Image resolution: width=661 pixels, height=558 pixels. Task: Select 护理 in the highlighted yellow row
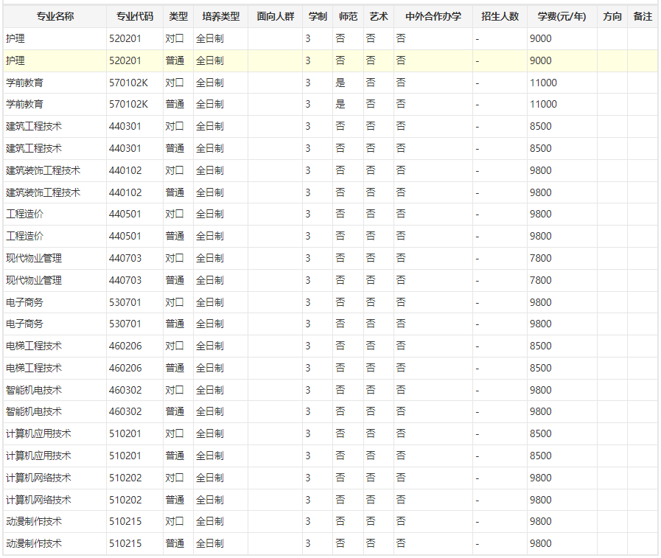pyautogui.click(x=15, y=60)
